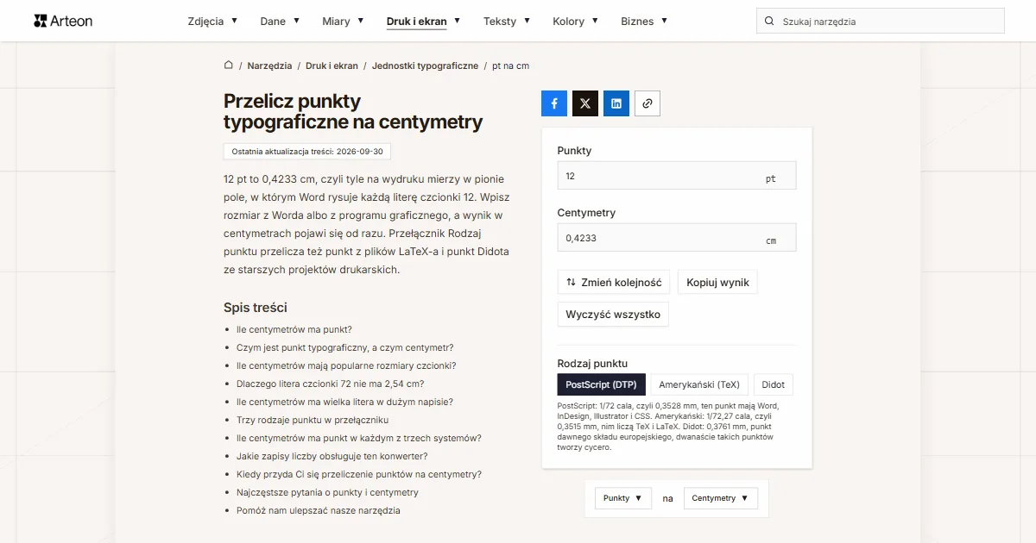Open the Teksty menu
The height and width of the screenshot is (543, 1036).
coord(507,21)
